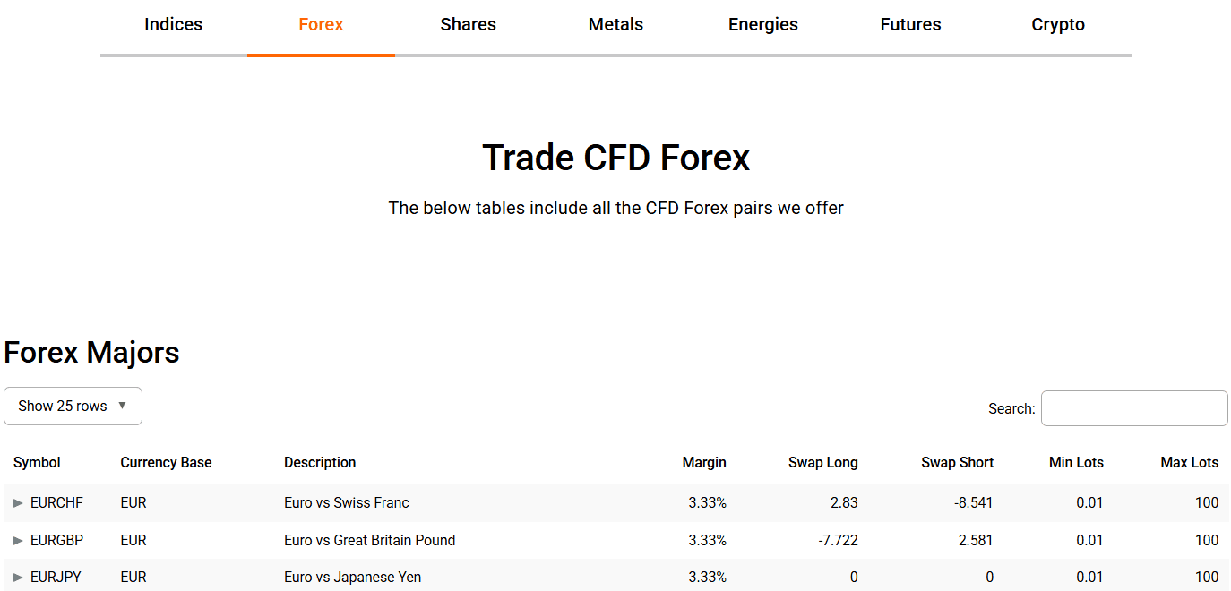Switch to the Energies tab
The height and width of the screenshot is (591, 1231).
point(762,24)
